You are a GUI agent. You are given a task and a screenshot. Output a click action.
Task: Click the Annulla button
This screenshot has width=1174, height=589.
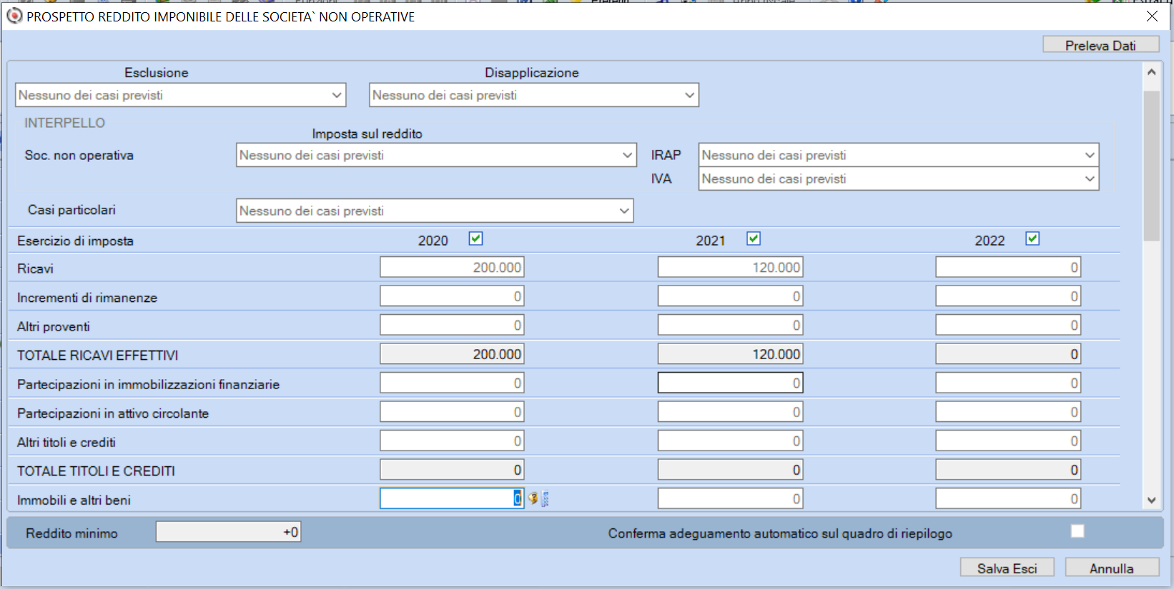pos(1112,568)
